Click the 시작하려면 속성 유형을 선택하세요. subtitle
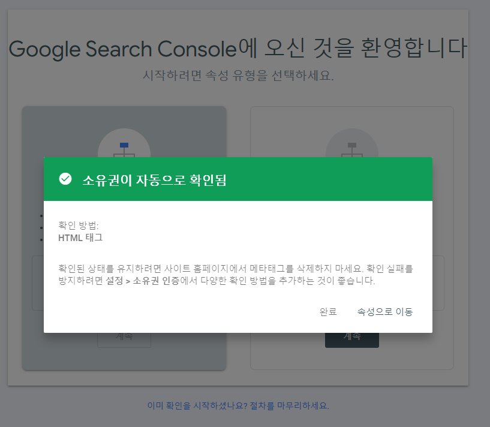 [238, 76]
